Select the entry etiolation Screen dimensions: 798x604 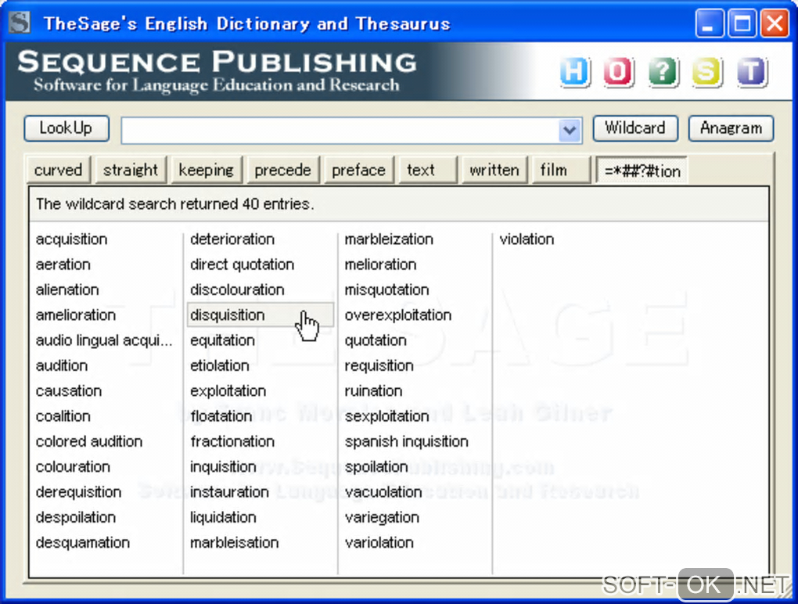point(219,366)
